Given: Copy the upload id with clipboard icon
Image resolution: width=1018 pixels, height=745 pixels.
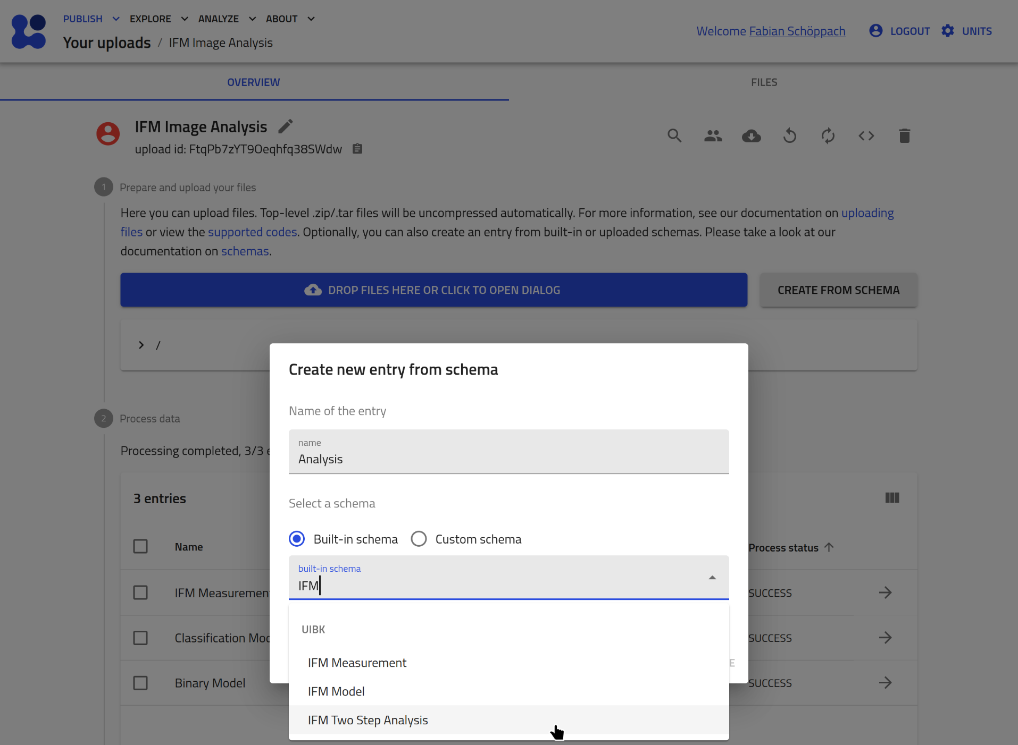Looking at the screenshot, I should click(357, 149).
